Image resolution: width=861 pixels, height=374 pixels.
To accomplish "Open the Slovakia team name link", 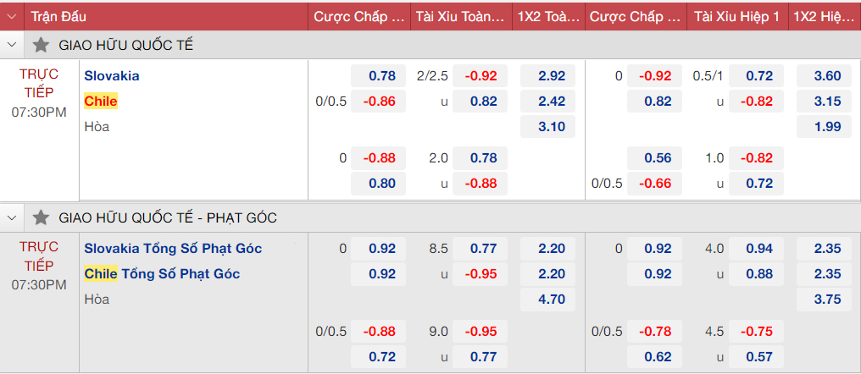I will click(112, 76).
